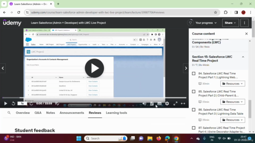The width and height of the screenshot is (255, 143).
Task: Switch to the Announcements tab
Action: click(72, 113)
